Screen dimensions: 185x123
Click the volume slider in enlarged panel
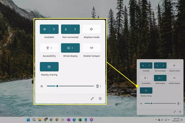tap(70, 86)
